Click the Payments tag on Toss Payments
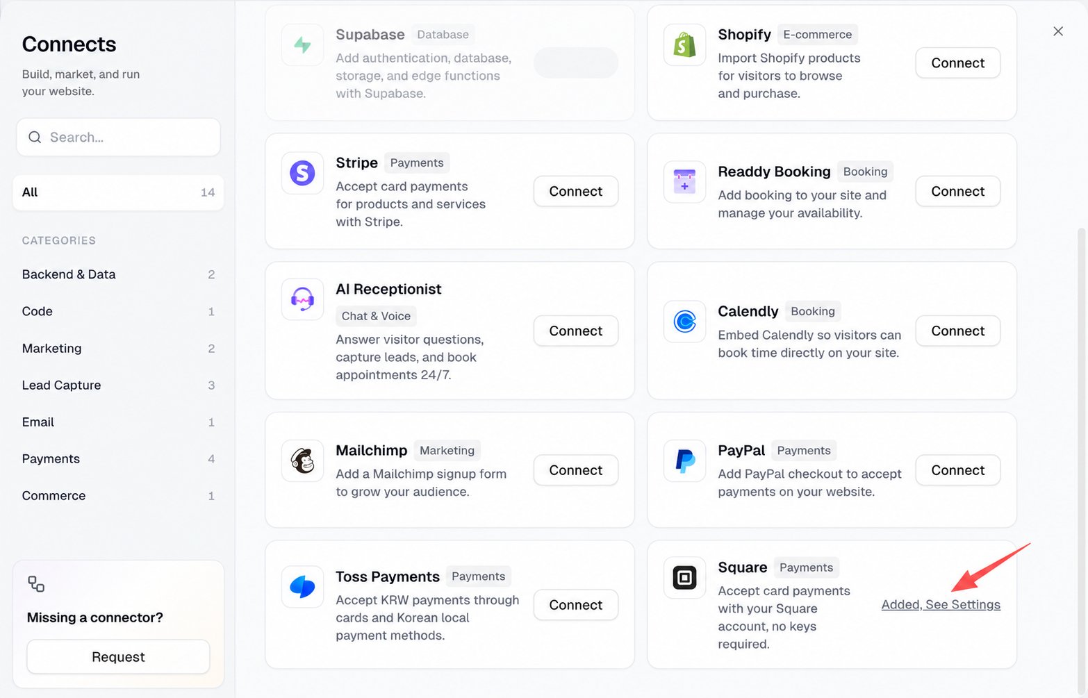 (479, 576)
